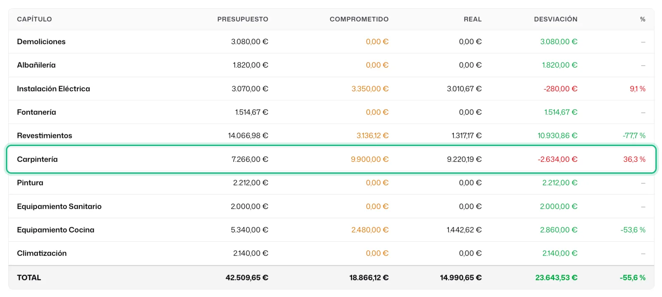
Task: Click the -77,7 % percentage
Action: [634, 136]
